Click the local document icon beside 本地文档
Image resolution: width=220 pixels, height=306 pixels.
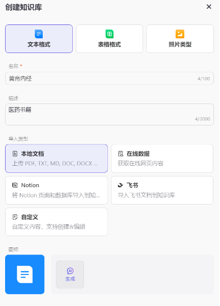15,154
